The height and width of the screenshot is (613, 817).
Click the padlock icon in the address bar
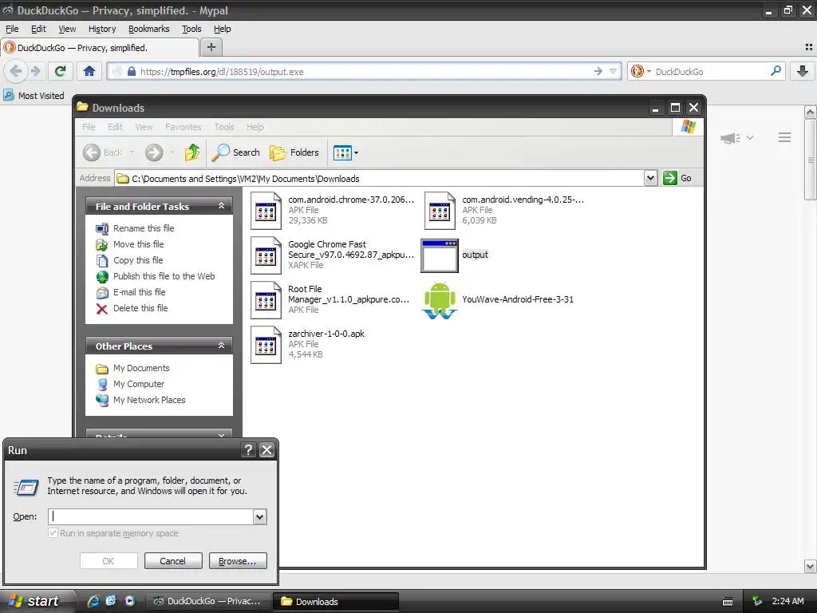click(x=132, y=71)
